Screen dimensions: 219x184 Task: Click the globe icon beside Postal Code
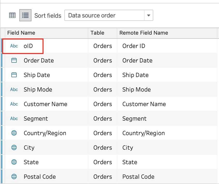pos(14,177)
